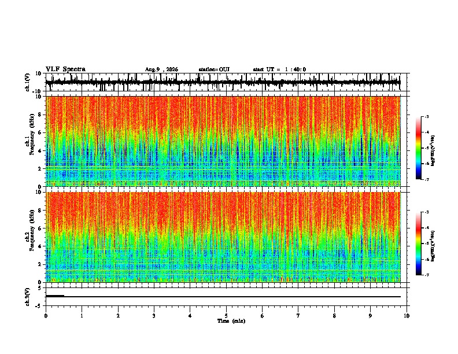Click the ch.2 spectrogram color scale bar
The width and height of the screenshot is (458, 354).
point(419,244)
